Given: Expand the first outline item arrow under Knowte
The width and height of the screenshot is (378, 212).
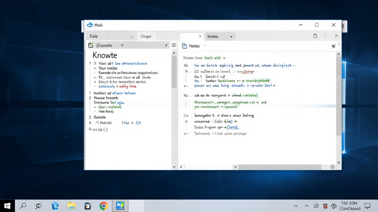Looking at the screenshot, I should pos(95,63).
